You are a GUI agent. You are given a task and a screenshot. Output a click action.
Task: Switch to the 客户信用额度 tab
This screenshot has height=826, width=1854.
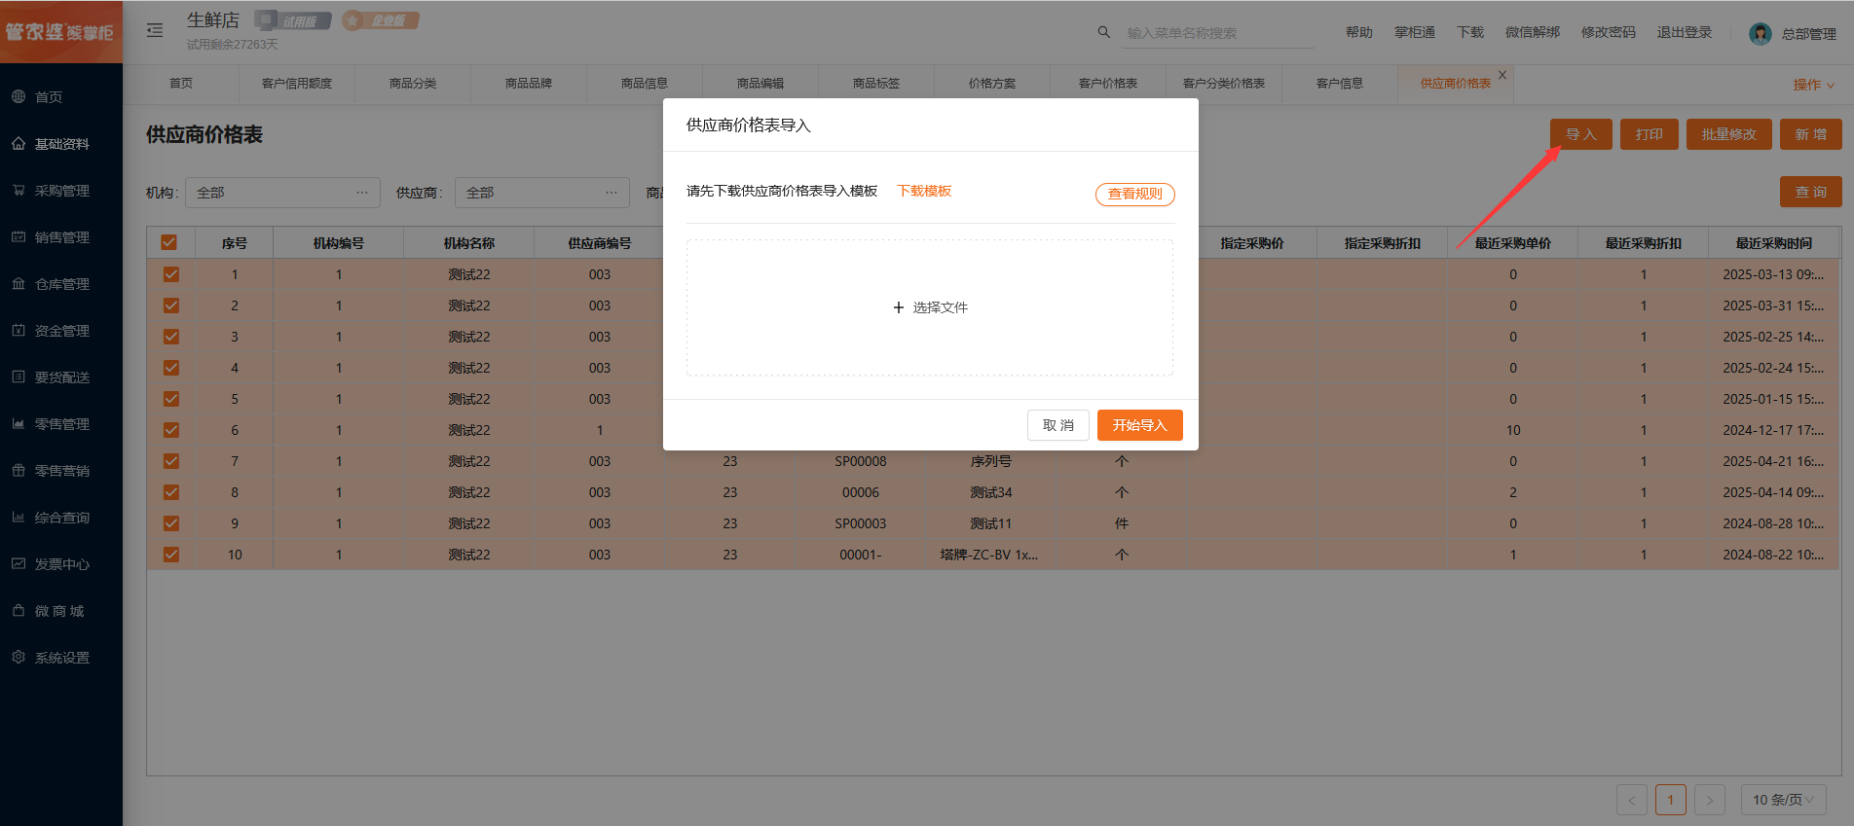(297, 84)
